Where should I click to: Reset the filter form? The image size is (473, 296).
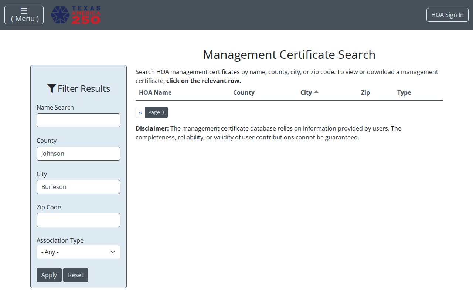pos(76,275)
